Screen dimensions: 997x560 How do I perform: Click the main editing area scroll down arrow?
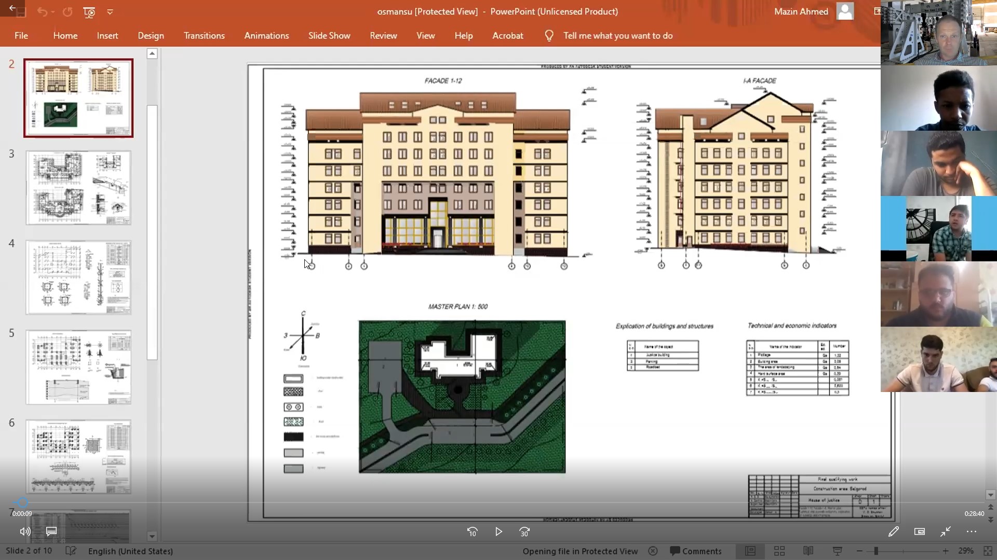click(990, 495)
